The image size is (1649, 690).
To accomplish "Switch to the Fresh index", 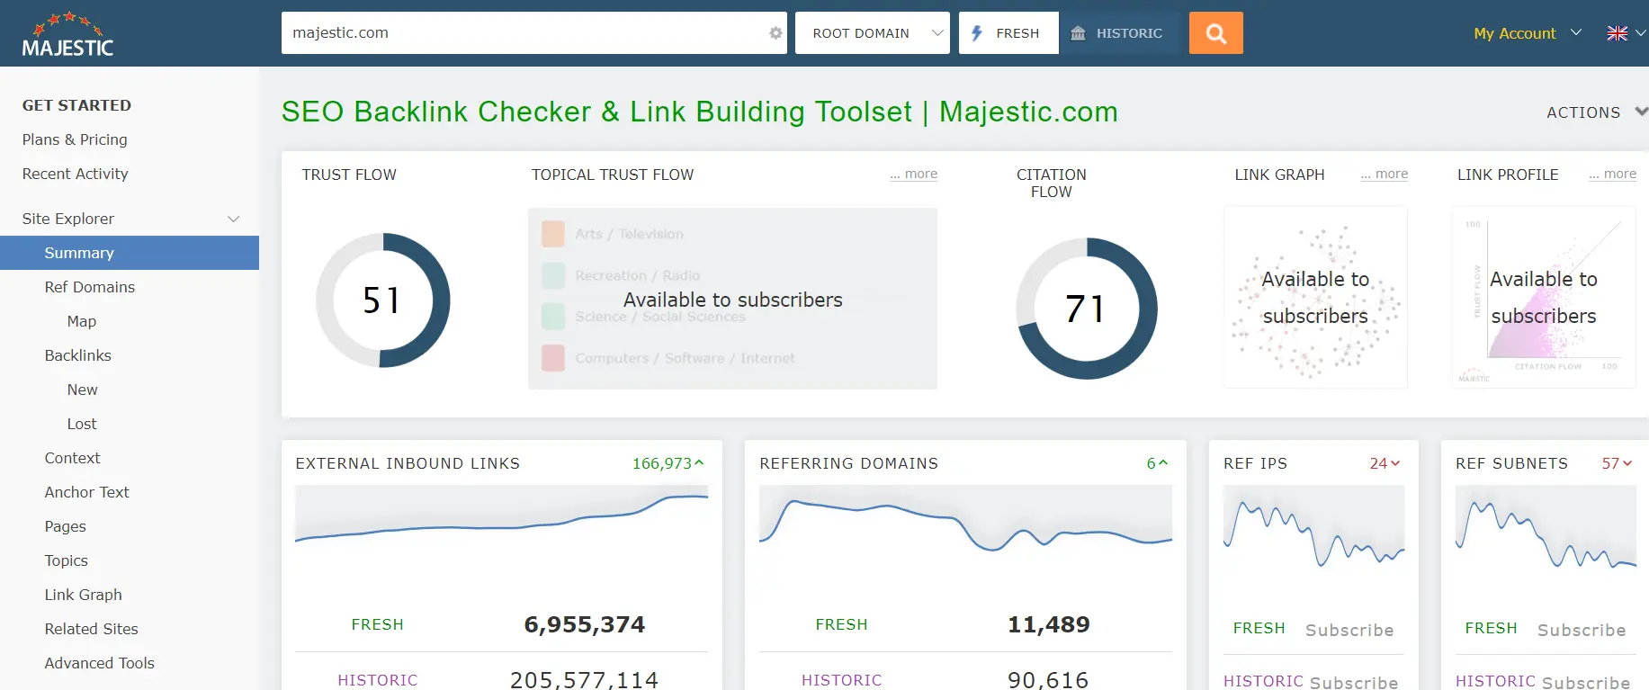I will pyautogui.click(x=1008, y=33).
